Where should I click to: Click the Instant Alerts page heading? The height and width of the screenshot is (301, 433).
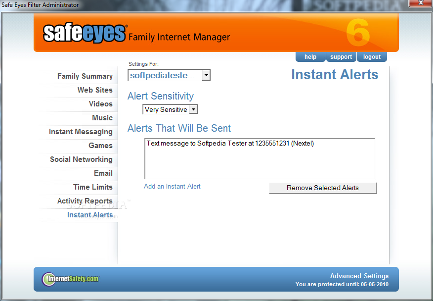335,75
